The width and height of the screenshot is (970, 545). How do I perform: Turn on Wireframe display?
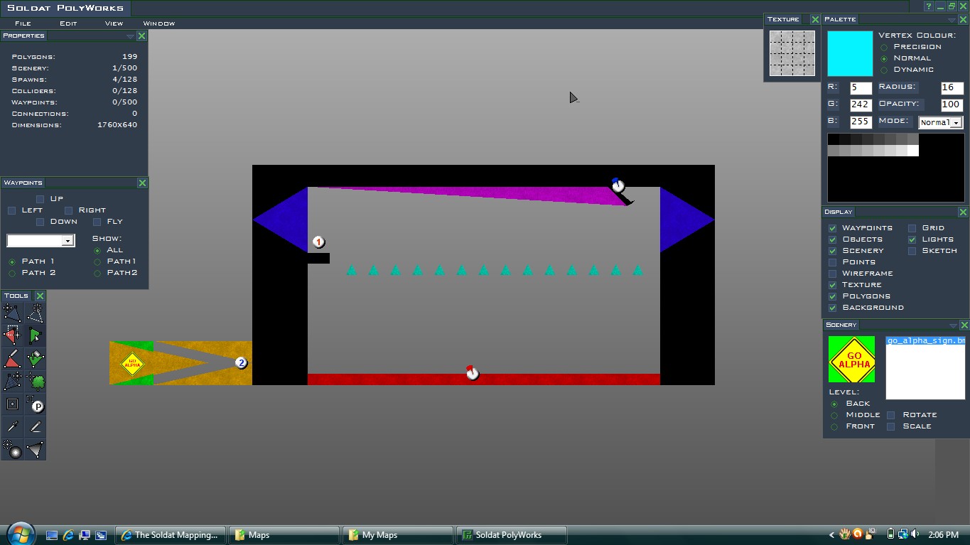[x=832, y=274]
